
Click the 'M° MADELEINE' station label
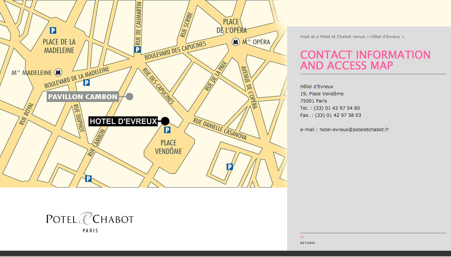tap(32, 73)
